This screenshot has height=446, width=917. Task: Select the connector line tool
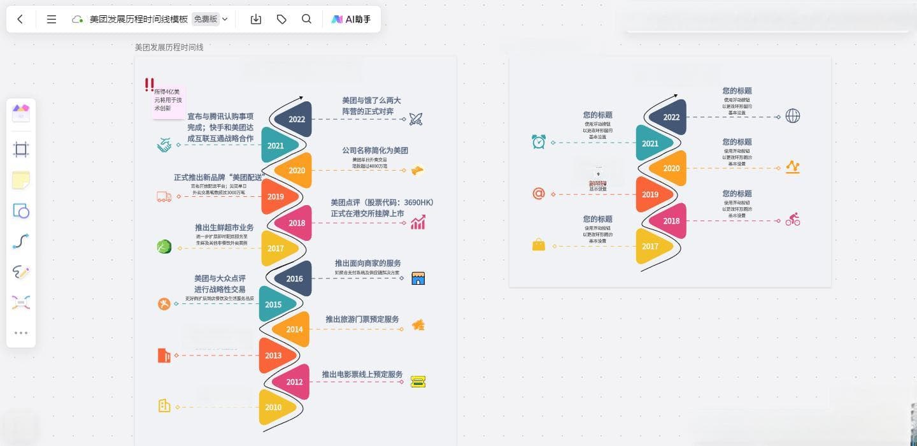click(21, 241)
